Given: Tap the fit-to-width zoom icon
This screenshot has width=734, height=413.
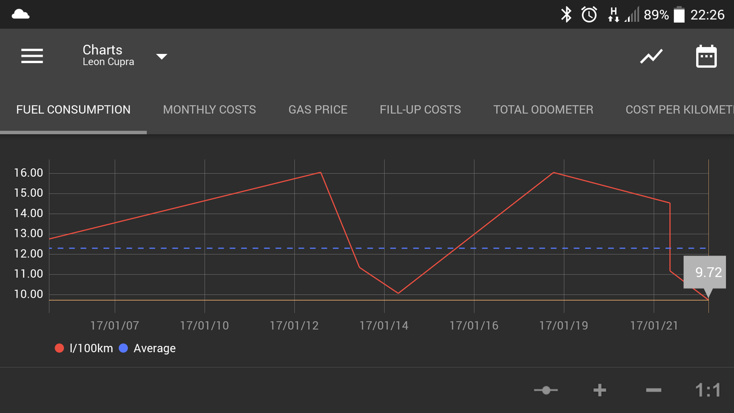Looking at the screenshot, I should point(546,391).
